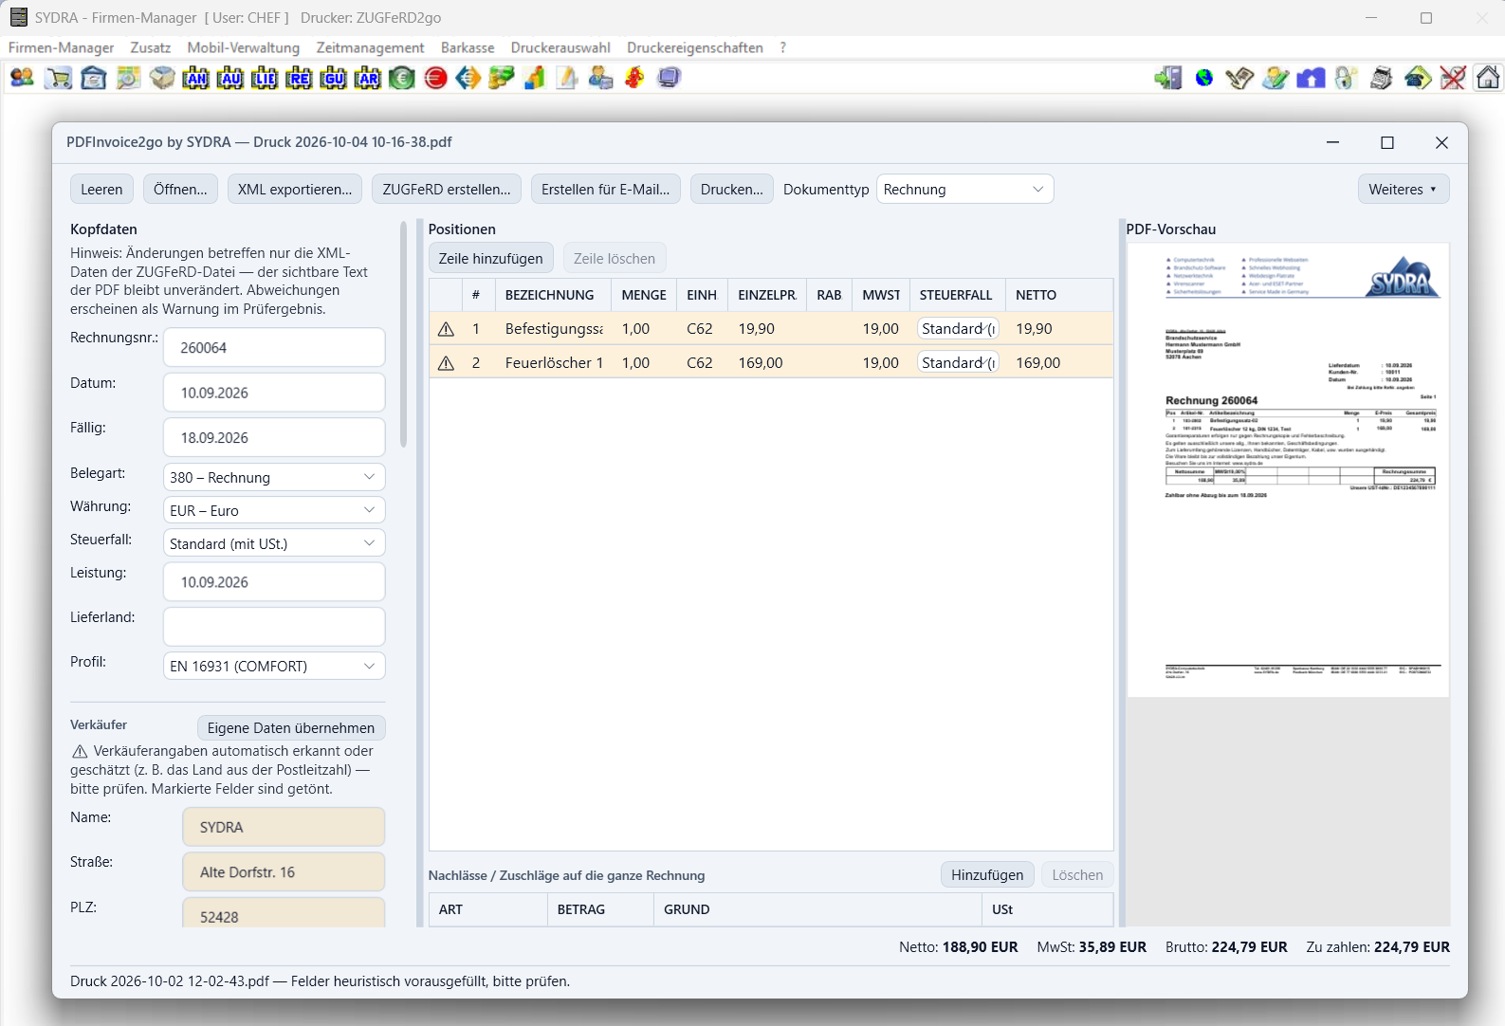The width and height of the screenshot is (1505, 1026).
Task: Open the Zeitmanagement menu
Action: [370, 47]
